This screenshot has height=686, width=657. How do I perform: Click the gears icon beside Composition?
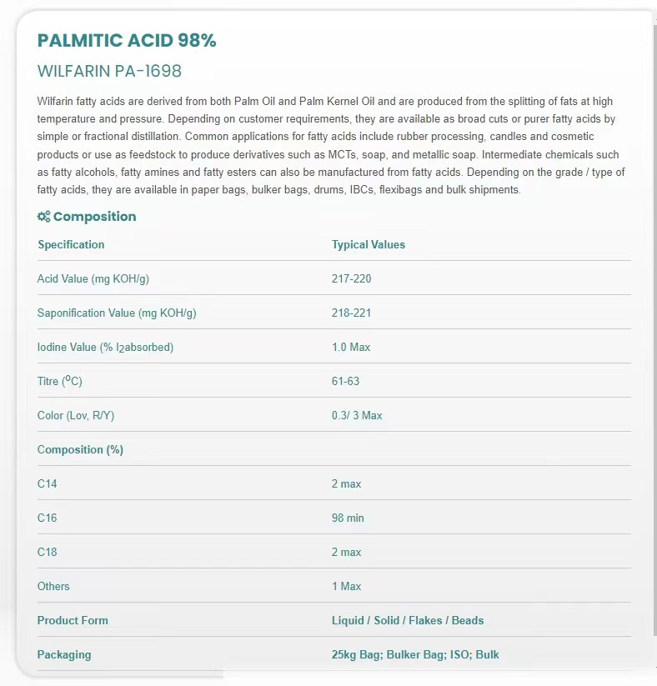coord(43,217)
